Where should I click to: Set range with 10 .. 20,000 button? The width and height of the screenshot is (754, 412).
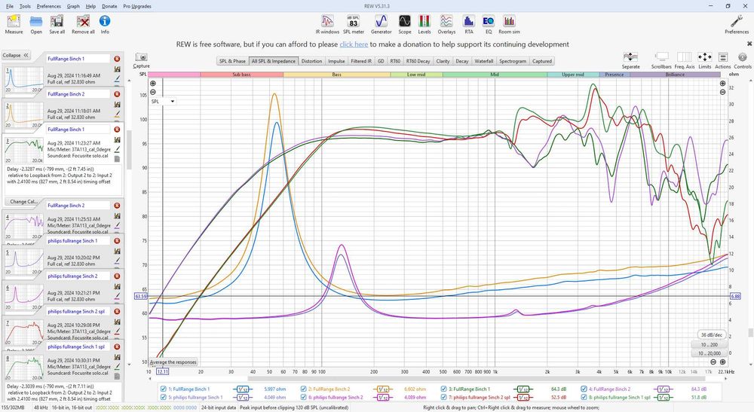click(x=710, y=353)
